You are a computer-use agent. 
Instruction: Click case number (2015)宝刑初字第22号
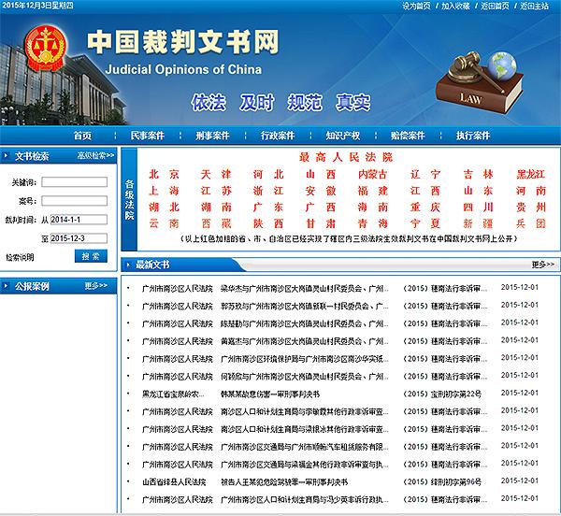coord(442,394)
